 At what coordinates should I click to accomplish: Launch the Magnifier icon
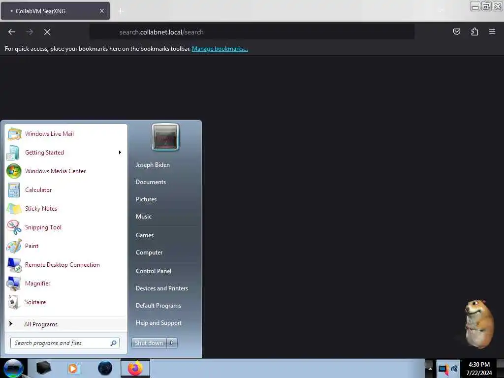[x=14, y=283]
